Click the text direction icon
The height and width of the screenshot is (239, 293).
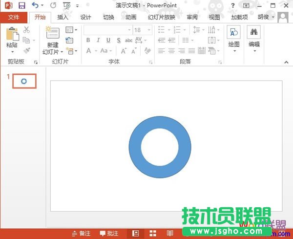[x=211, y=29]
